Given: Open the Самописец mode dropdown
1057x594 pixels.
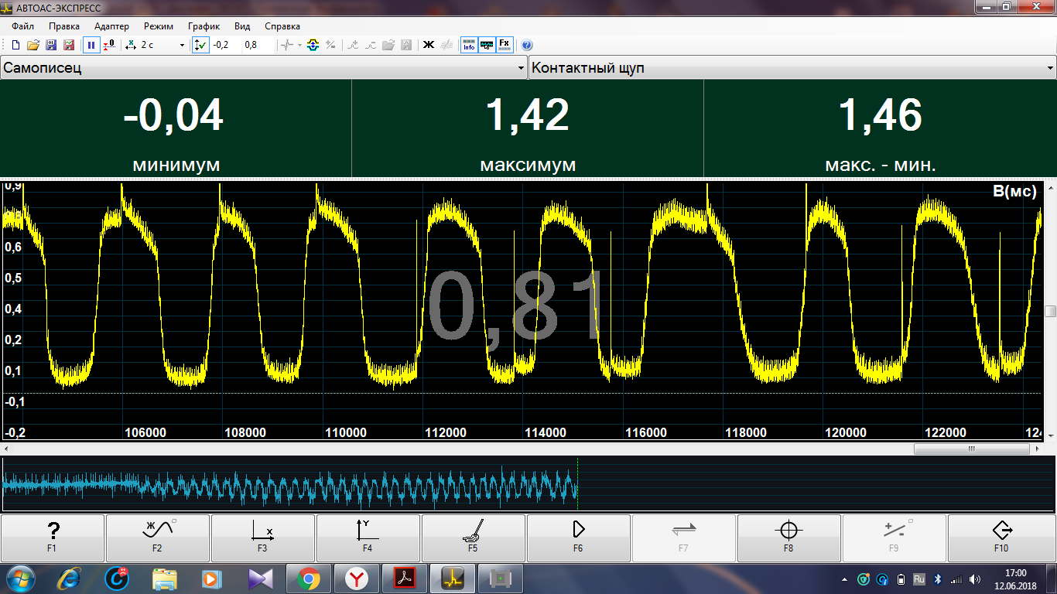Looking at the screenshot, I should tap(264, 68).
